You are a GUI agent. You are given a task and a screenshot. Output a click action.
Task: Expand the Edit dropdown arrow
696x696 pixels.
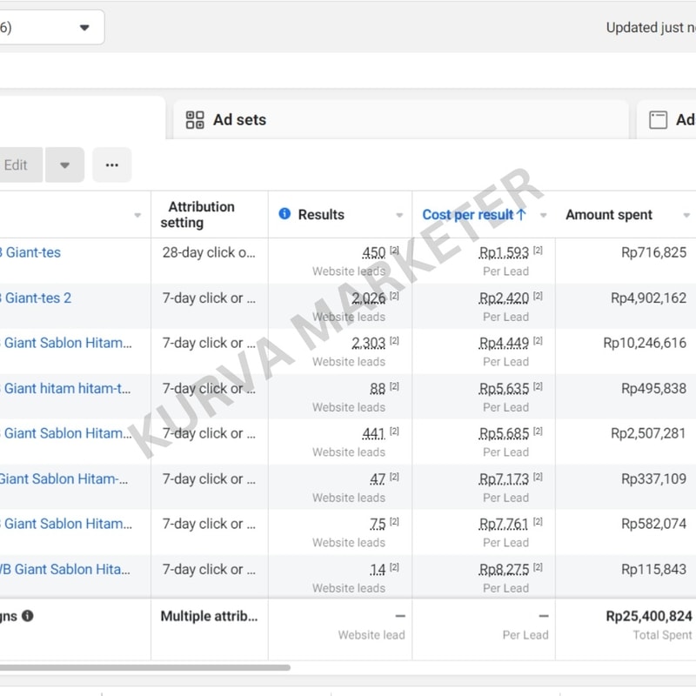coord(64,165)
